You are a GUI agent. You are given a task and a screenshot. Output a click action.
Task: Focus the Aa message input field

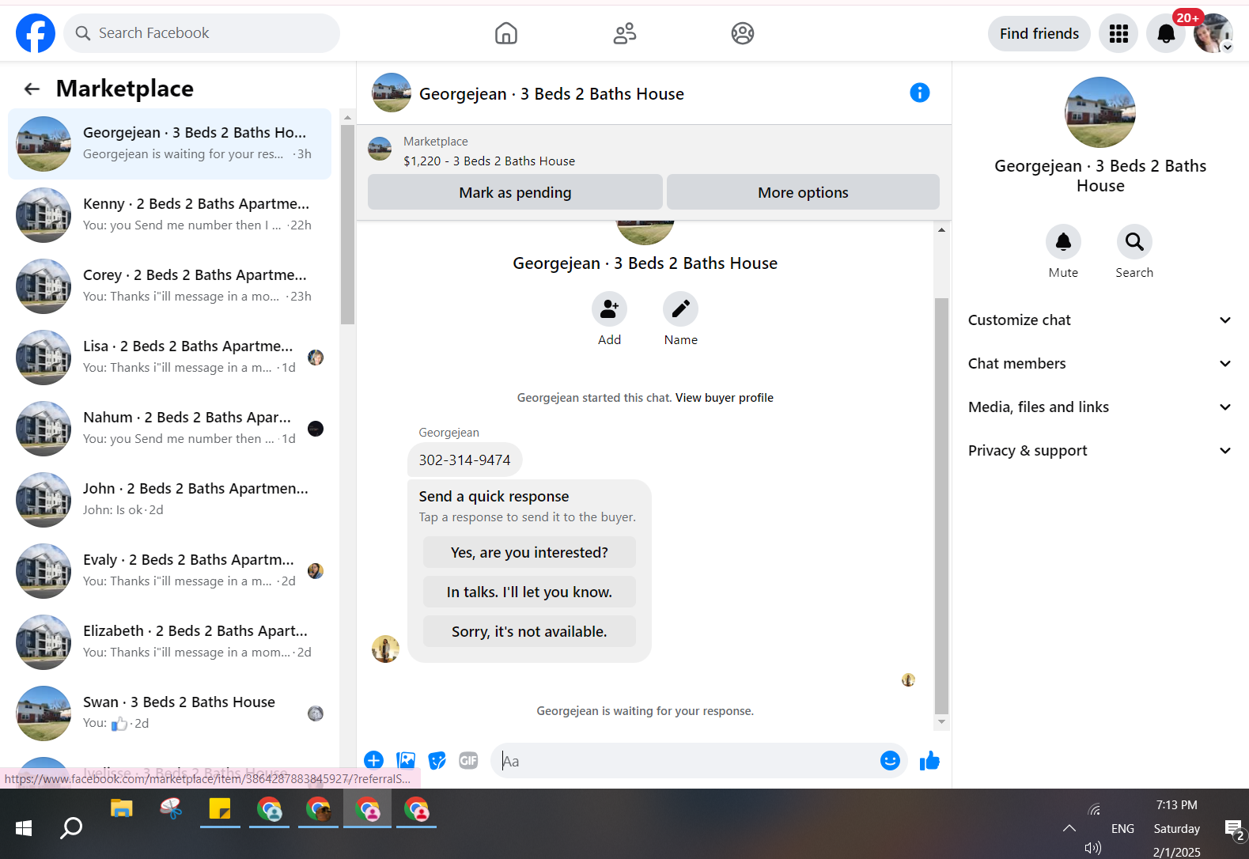click(687, 761)
